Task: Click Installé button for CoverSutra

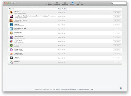Action: pos(117,17)
